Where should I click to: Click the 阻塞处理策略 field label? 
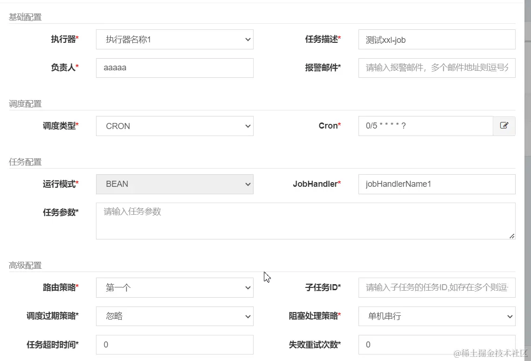(315, 316)
